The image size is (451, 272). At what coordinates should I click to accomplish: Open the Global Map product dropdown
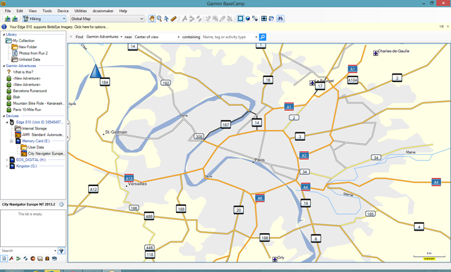107,19
